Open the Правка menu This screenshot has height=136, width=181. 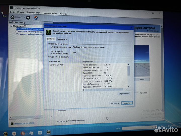21,12
